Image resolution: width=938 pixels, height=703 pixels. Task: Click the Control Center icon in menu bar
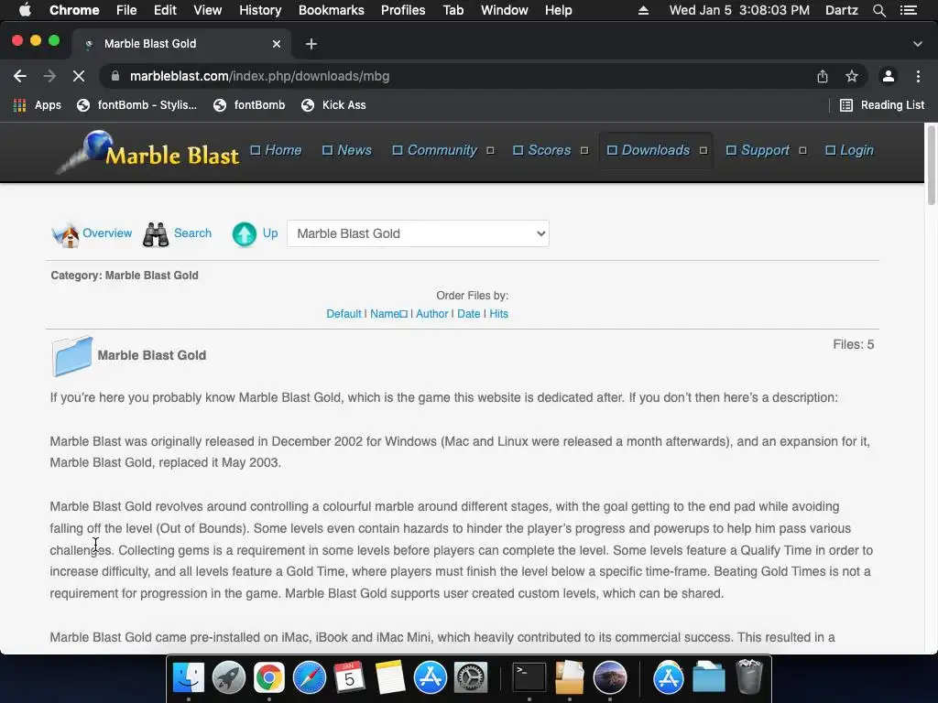pos(908,10)
